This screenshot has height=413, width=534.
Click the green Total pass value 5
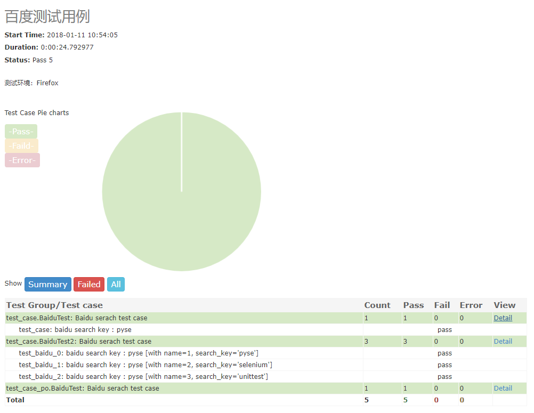[x=405, y=400]
